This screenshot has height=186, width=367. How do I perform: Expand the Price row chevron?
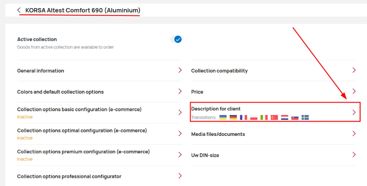[354, 91]
